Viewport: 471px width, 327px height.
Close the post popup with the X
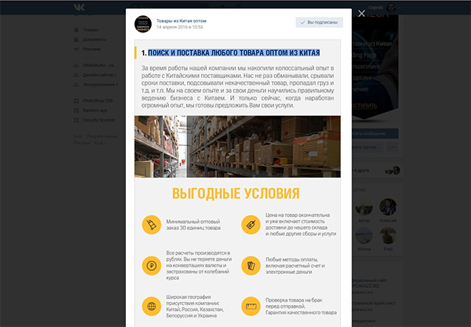click(x=361, y=13)
